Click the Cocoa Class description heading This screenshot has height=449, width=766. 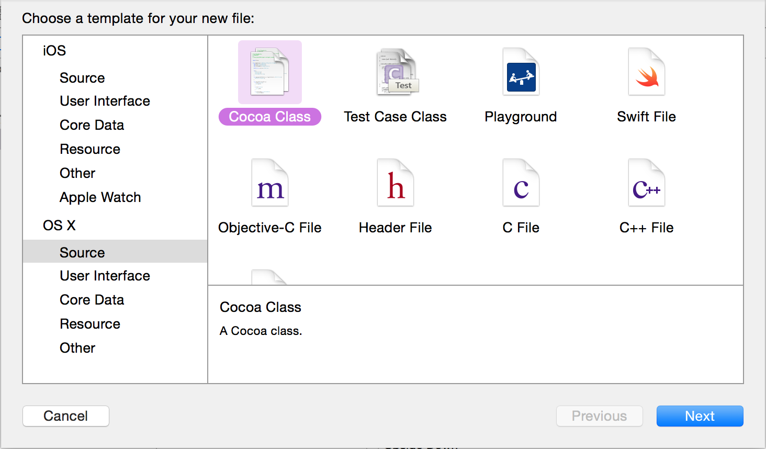tap(261, 307)
